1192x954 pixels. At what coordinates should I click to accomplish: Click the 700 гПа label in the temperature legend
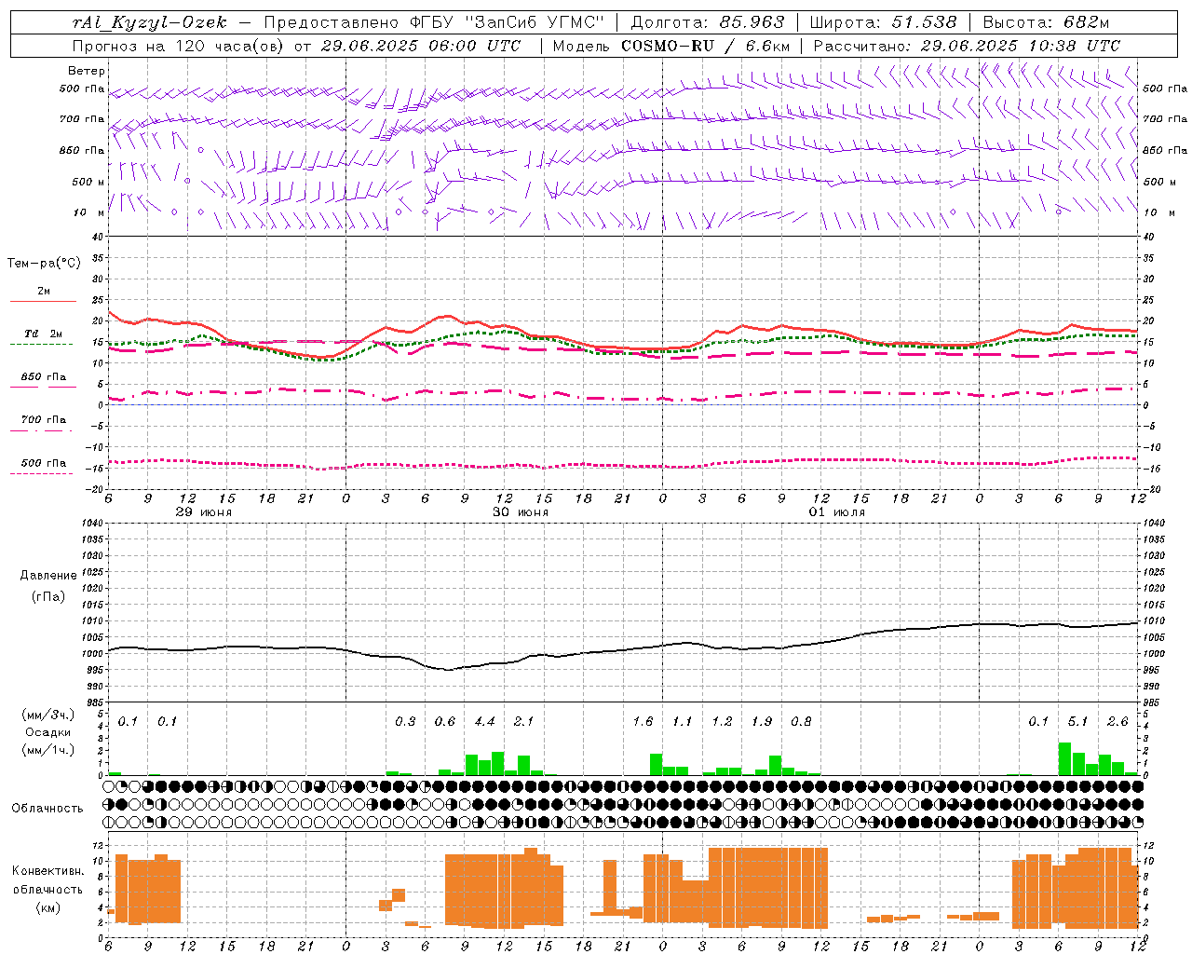(44, 420)
